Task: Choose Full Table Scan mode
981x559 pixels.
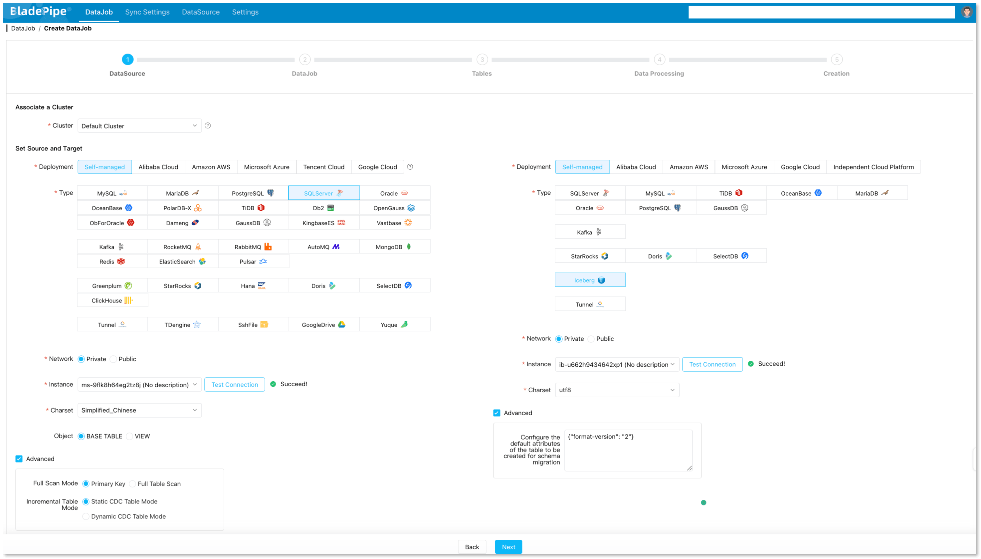Action: 132,484
